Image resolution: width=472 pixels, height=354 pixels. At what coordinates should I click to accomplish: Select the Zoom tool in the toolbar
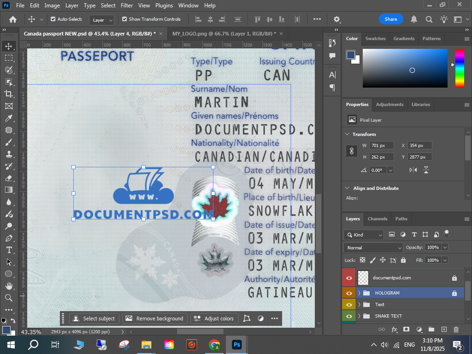9,298
